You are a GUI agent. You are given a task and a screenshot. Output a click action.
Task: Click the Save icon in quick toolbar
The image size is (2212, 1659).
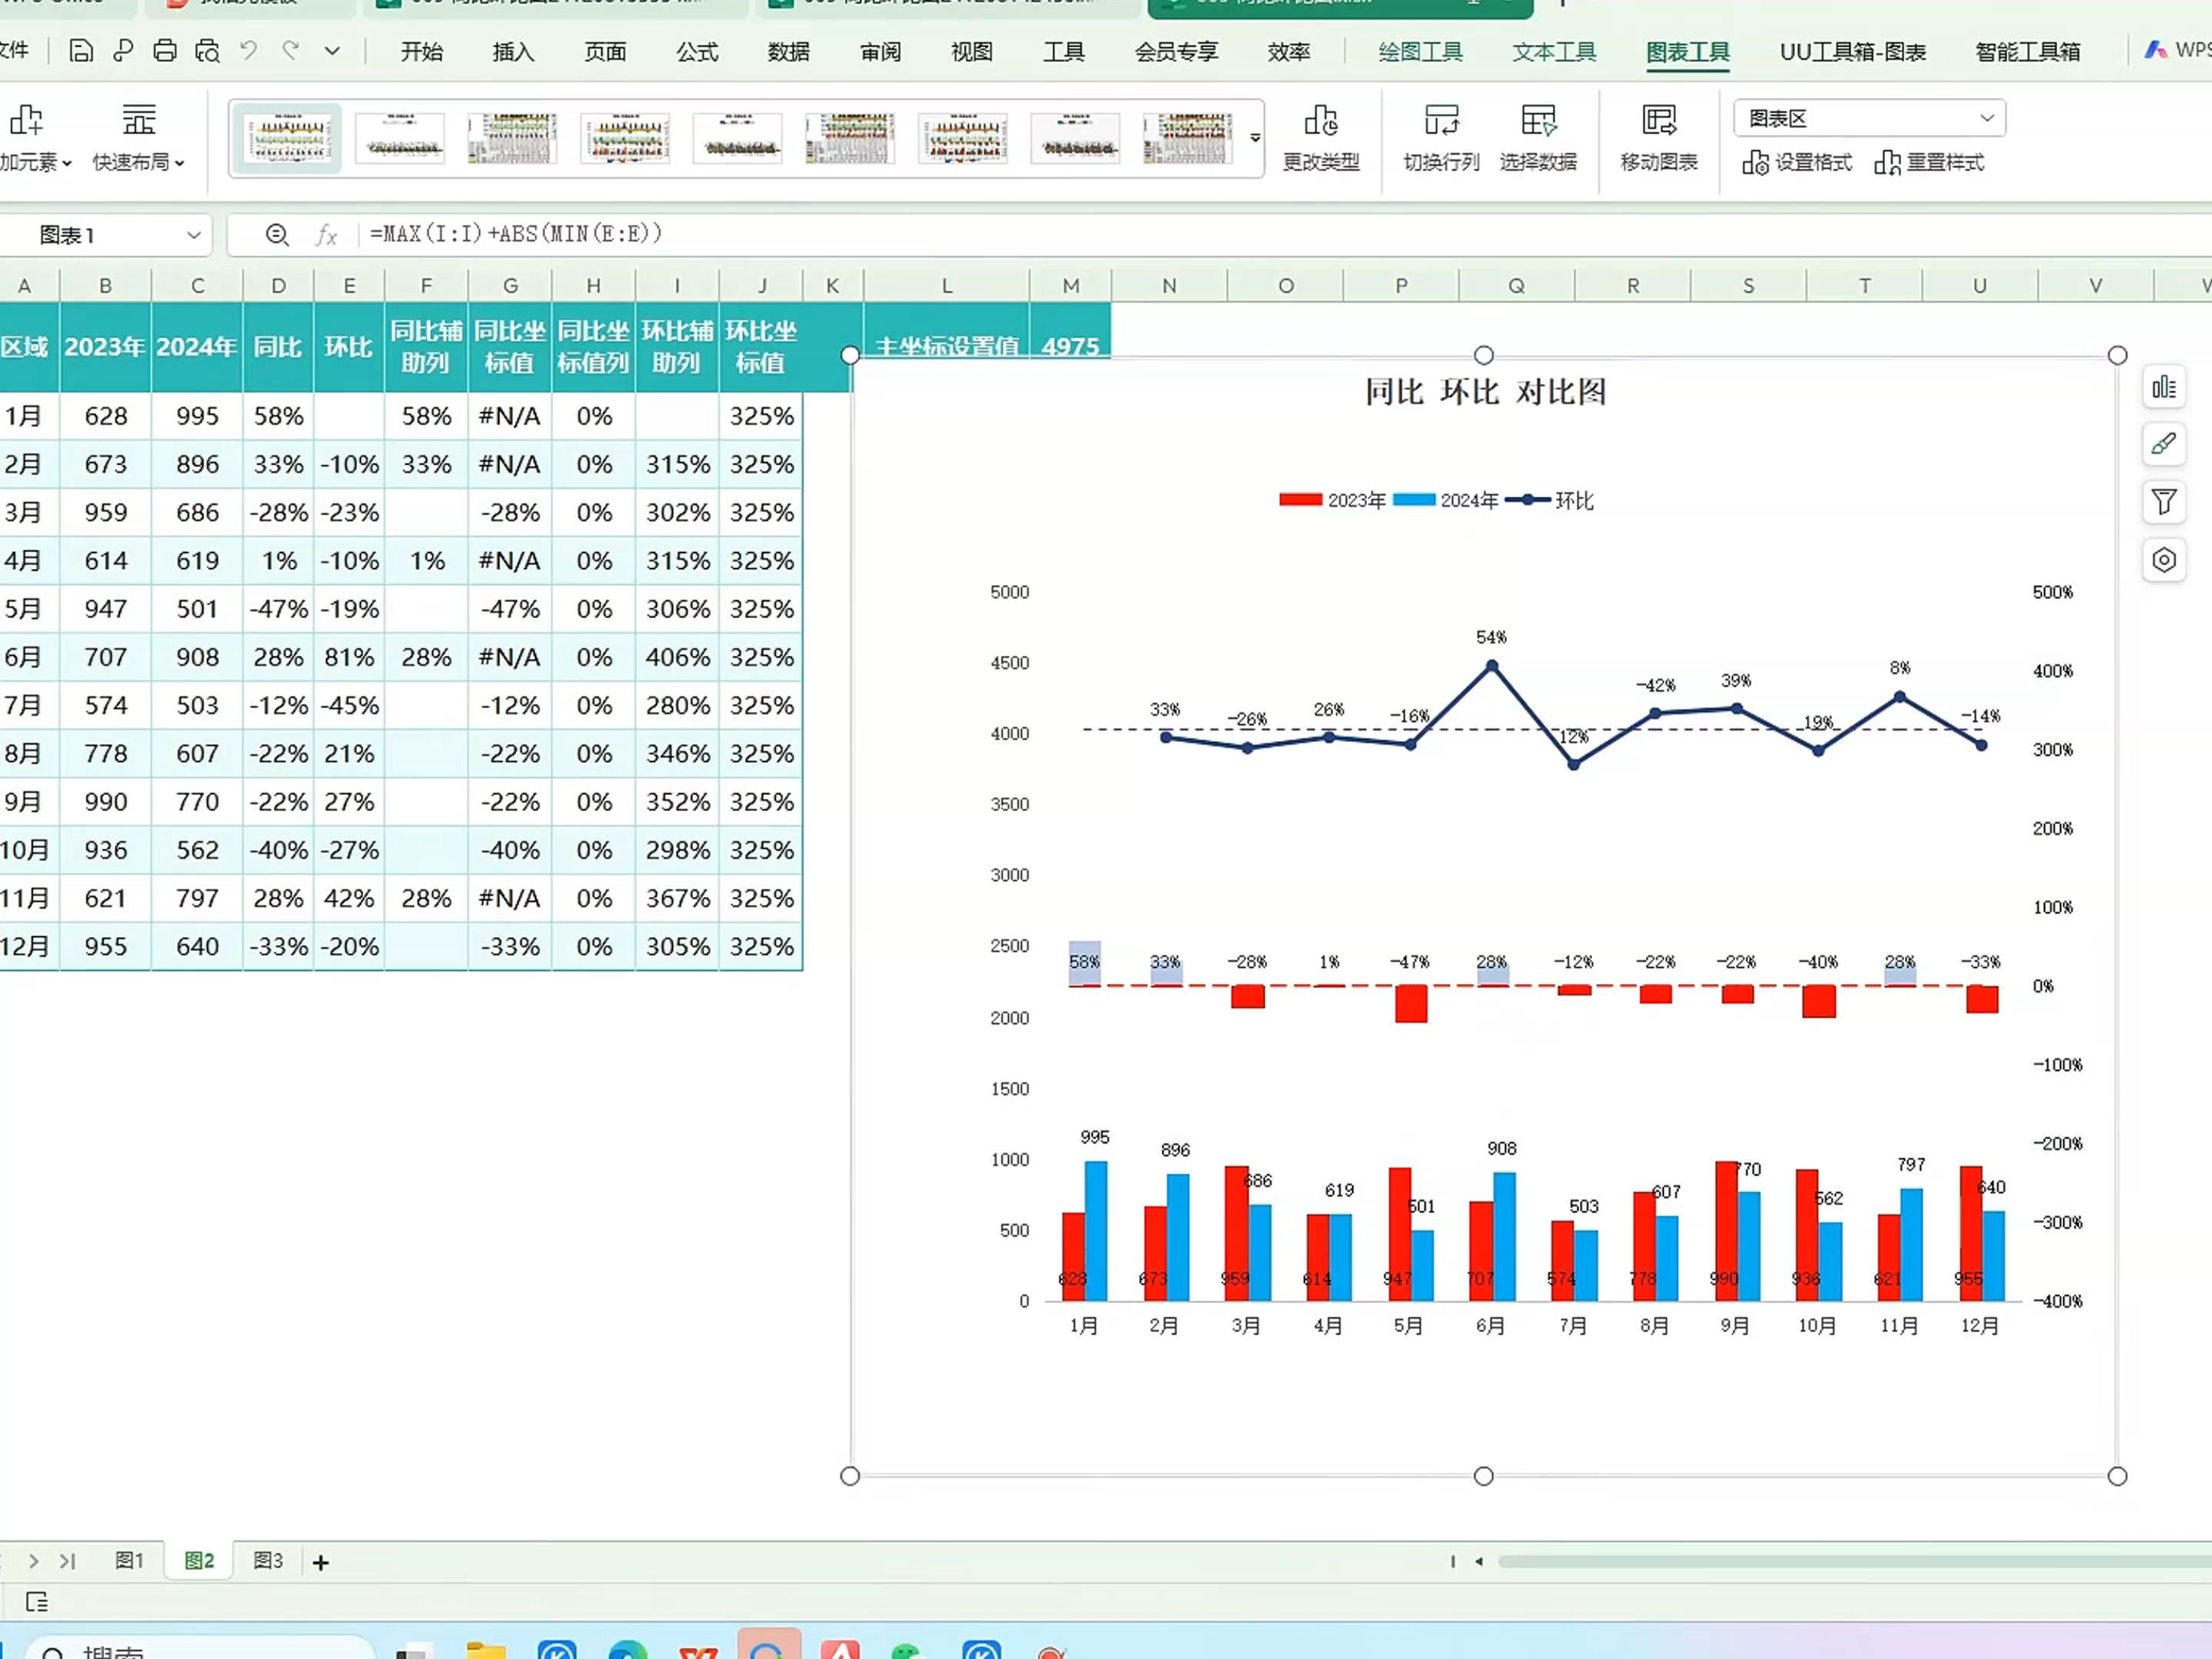click(81, 51)
